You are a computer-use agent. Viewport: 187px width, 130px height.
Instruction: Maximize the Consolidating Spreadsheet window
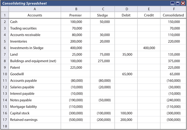click(x=178, y=3)
